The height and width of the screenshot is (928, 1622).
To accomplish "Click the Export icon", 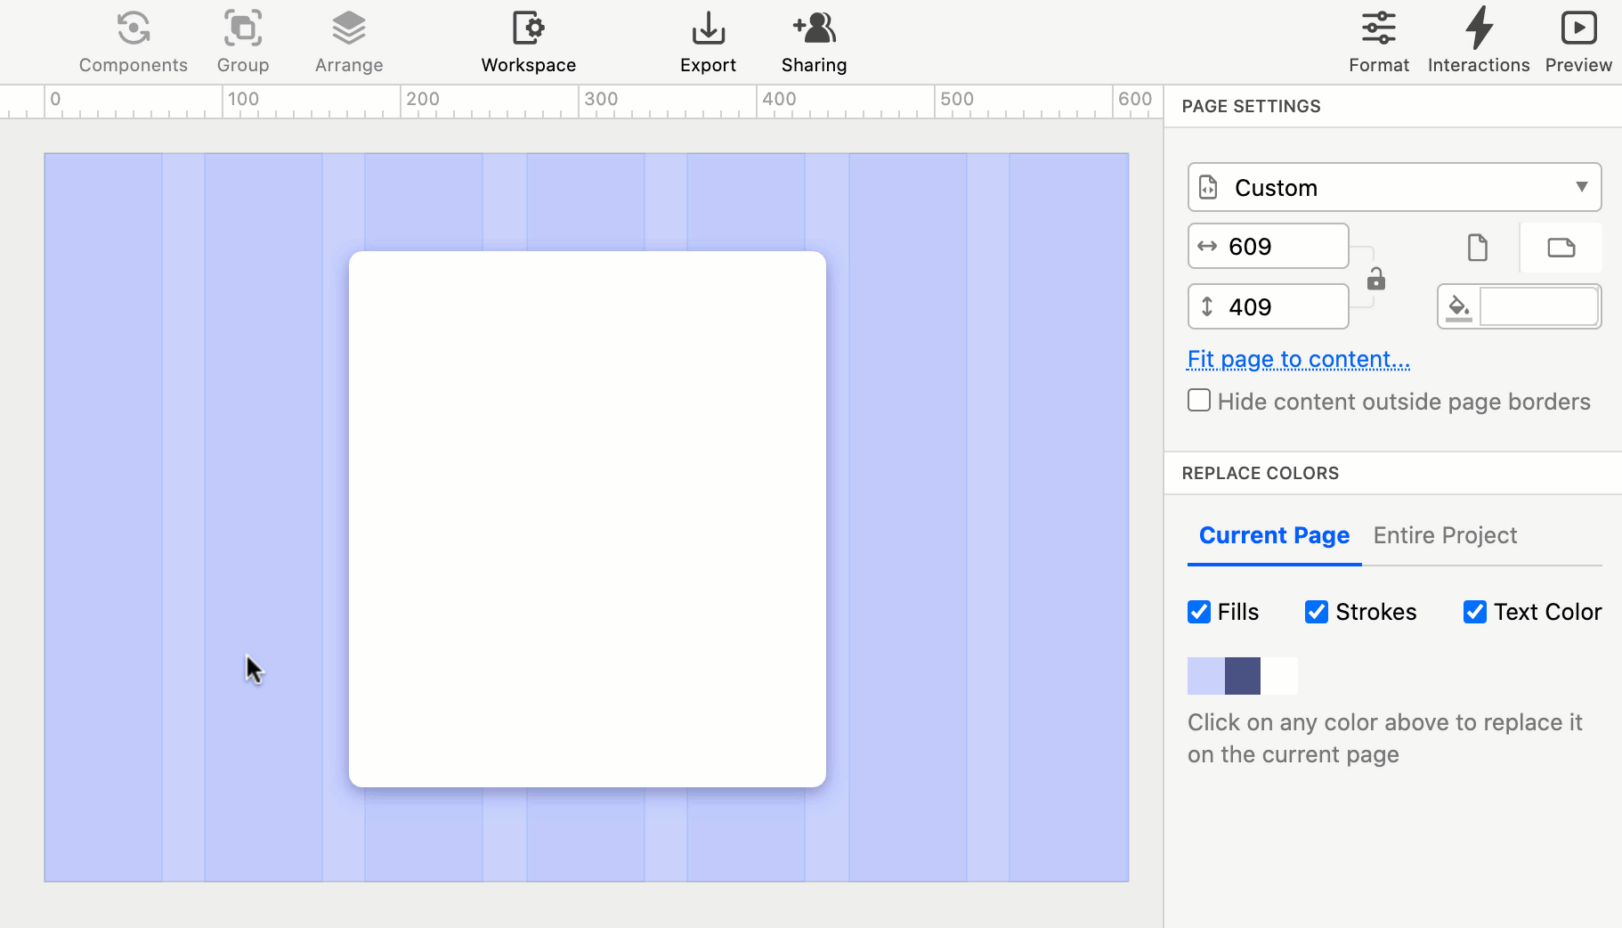I will (x=707, y=40).
